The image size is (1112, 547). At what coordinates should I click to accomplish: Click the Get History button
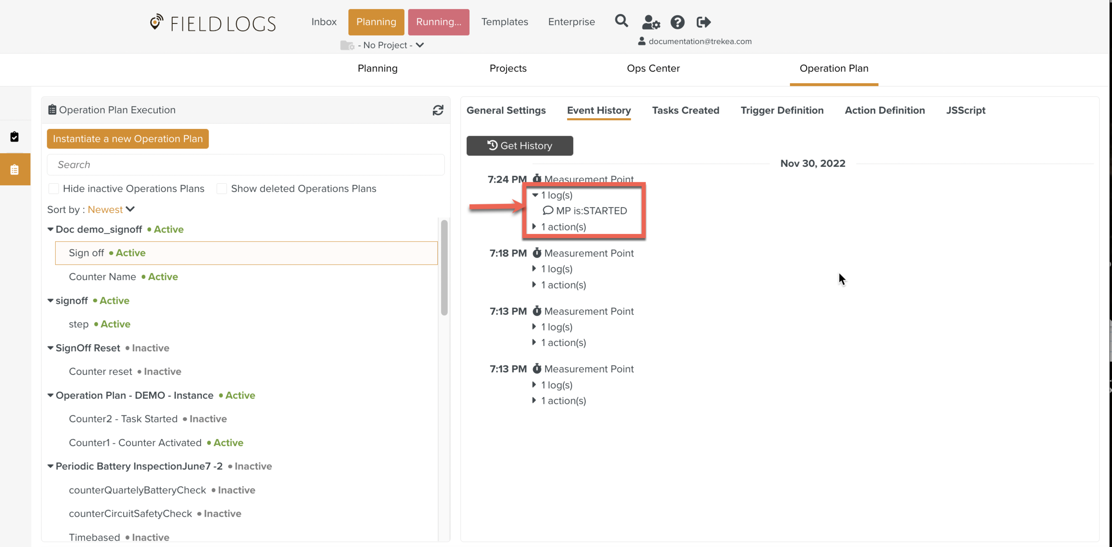coord(520,146)
